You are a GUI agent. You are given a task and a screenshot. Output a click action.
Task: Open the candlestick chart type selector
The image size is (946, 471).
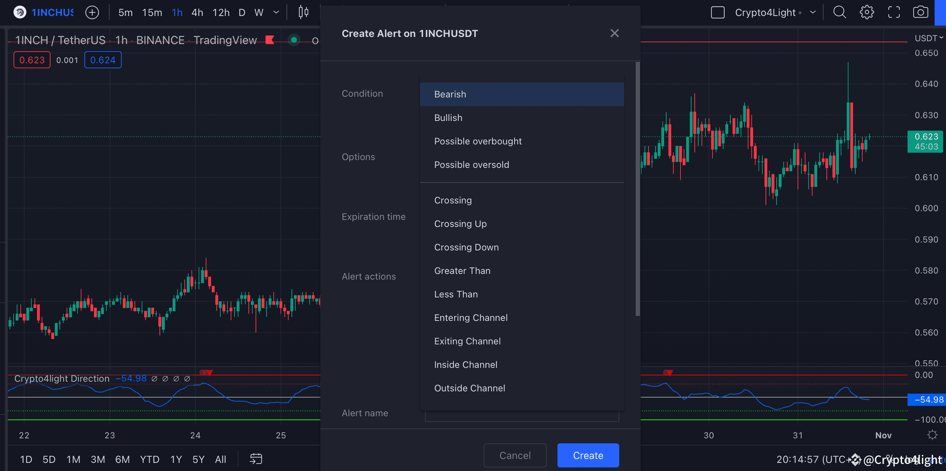point(304,12)
